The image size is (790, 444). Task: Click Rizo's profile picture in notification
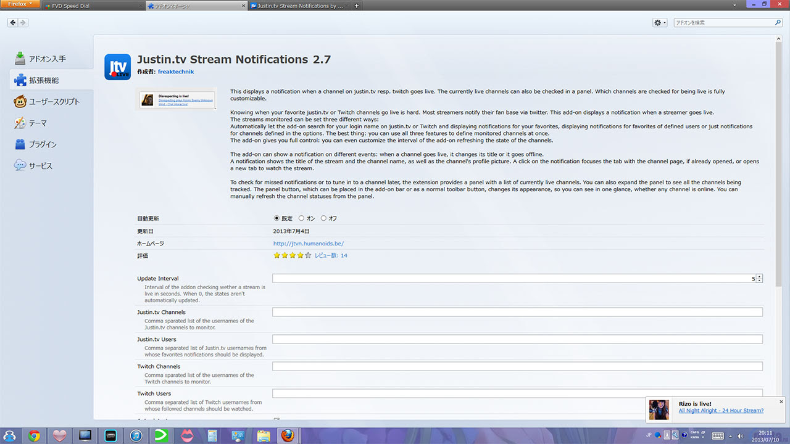point(659,409)
